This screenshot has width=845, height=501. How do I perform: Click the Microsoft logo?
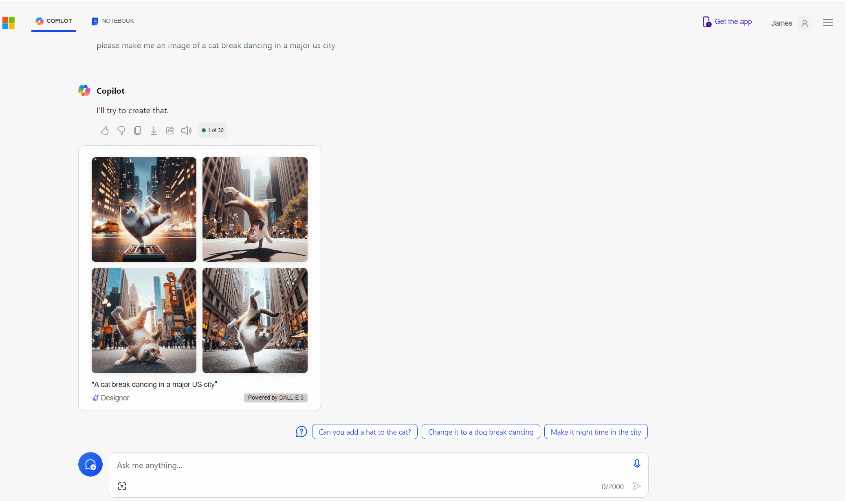click(8, 23)
